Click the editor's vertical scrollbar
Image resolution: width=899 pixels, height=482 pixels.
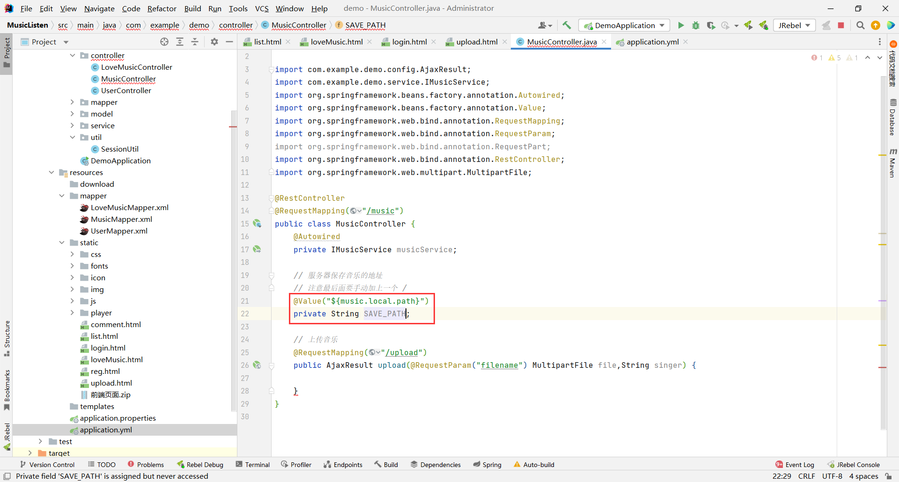[x=883, y=234]
